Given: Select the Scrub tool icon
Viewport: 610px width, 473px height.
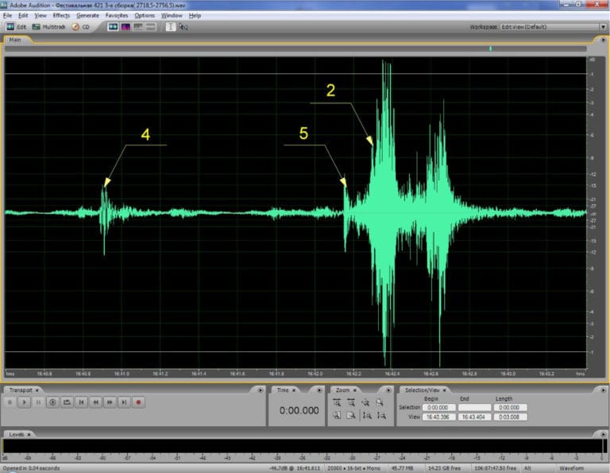Looking at the screenshot, I should tap(183, 26).
